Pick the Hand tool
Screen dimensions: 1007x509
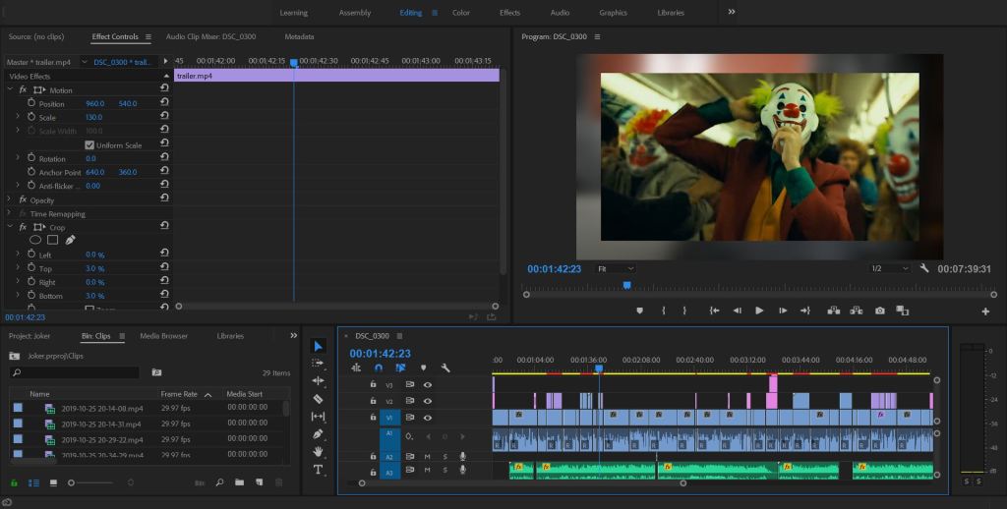tap(318, 452)
